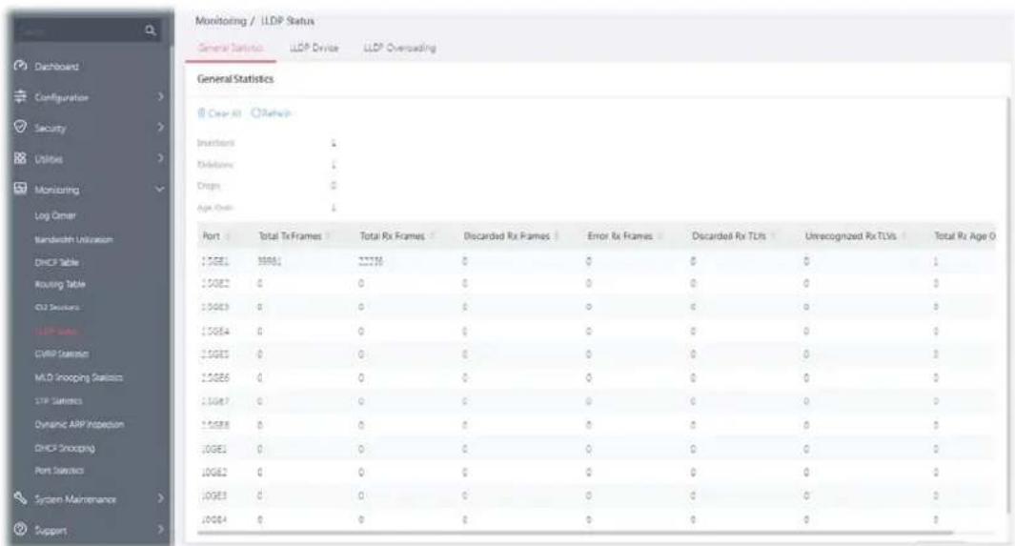Click the Dashboard gauge icon
The width and height of the screenshot is (1015, 546).
coord(20,66)
